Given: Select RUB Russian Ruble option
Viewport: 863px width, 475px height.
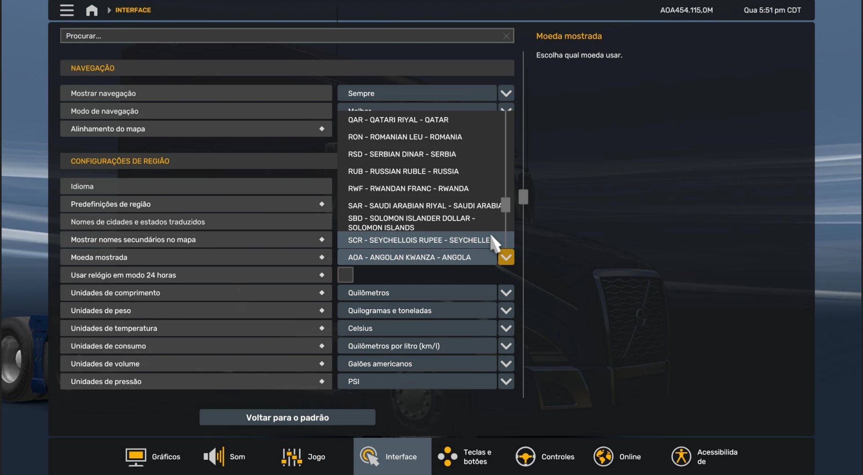Looking at the screenshot, I should click(404, 171).
